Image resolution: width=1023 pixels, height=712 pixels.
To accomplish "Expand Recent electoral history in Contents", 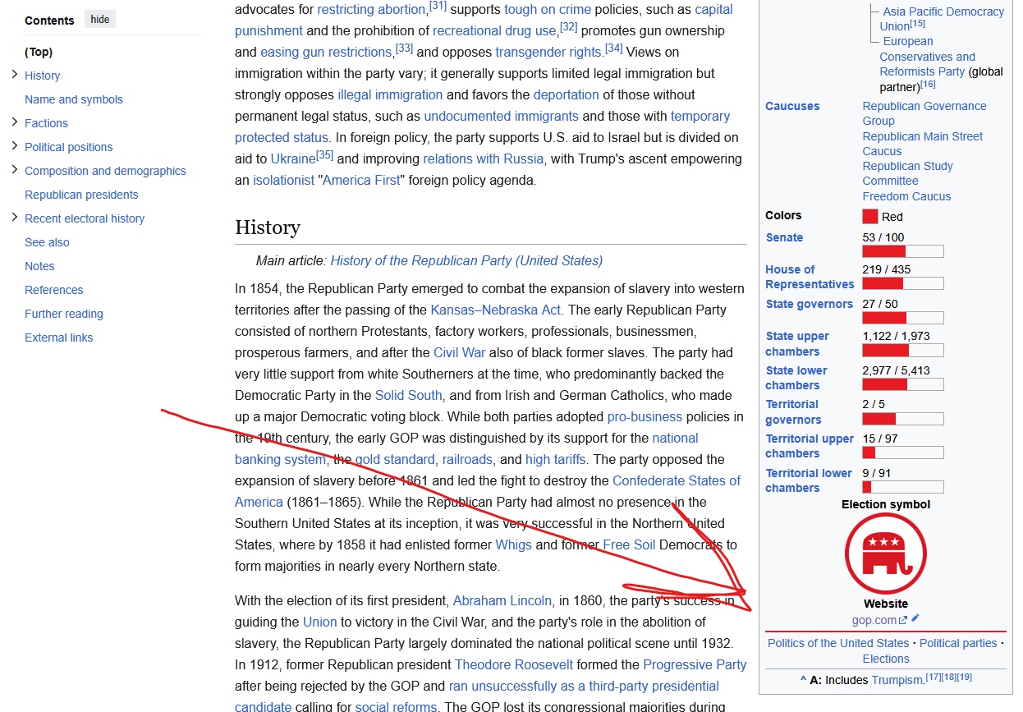I will [x=15, y=218].
